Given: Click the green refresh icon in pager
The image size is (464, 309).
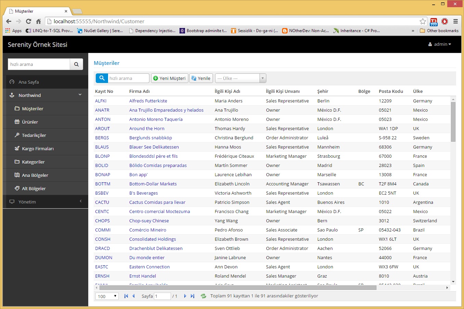Looking at the screenshot, I should click(x=203, y=296).
